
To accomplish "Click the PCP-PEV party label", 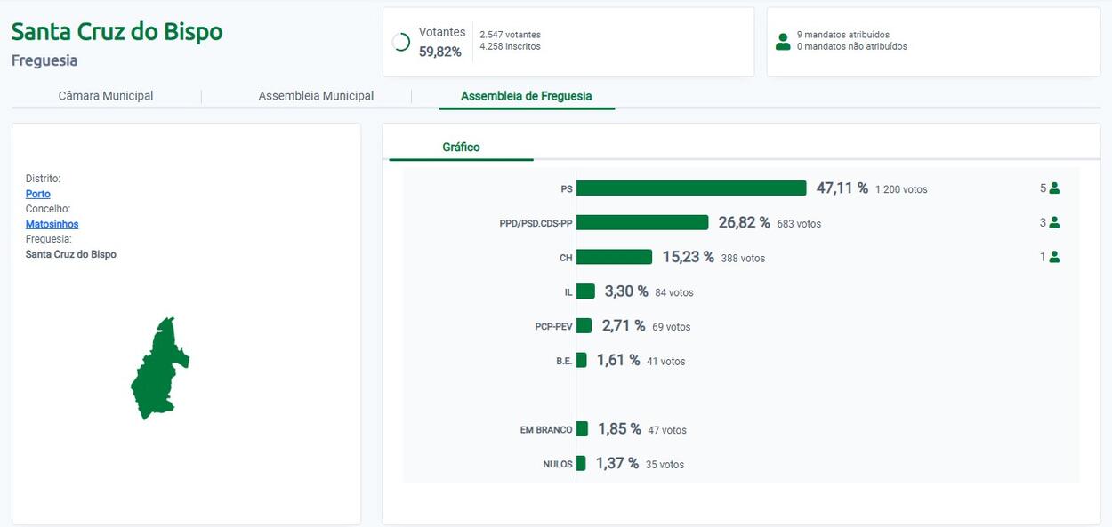I will (552, 326).
